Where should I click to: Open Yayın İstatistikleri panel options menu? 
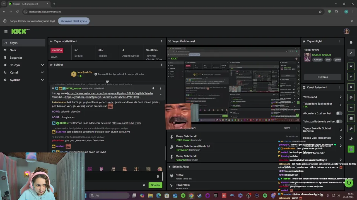[161, 41]
